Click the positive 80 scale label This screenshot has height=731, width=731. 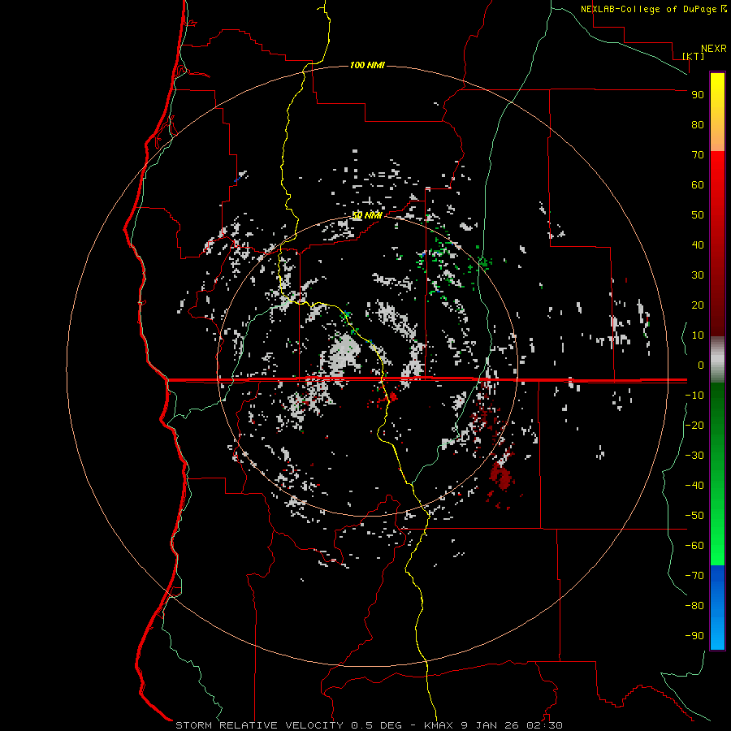tap(698, 124)
